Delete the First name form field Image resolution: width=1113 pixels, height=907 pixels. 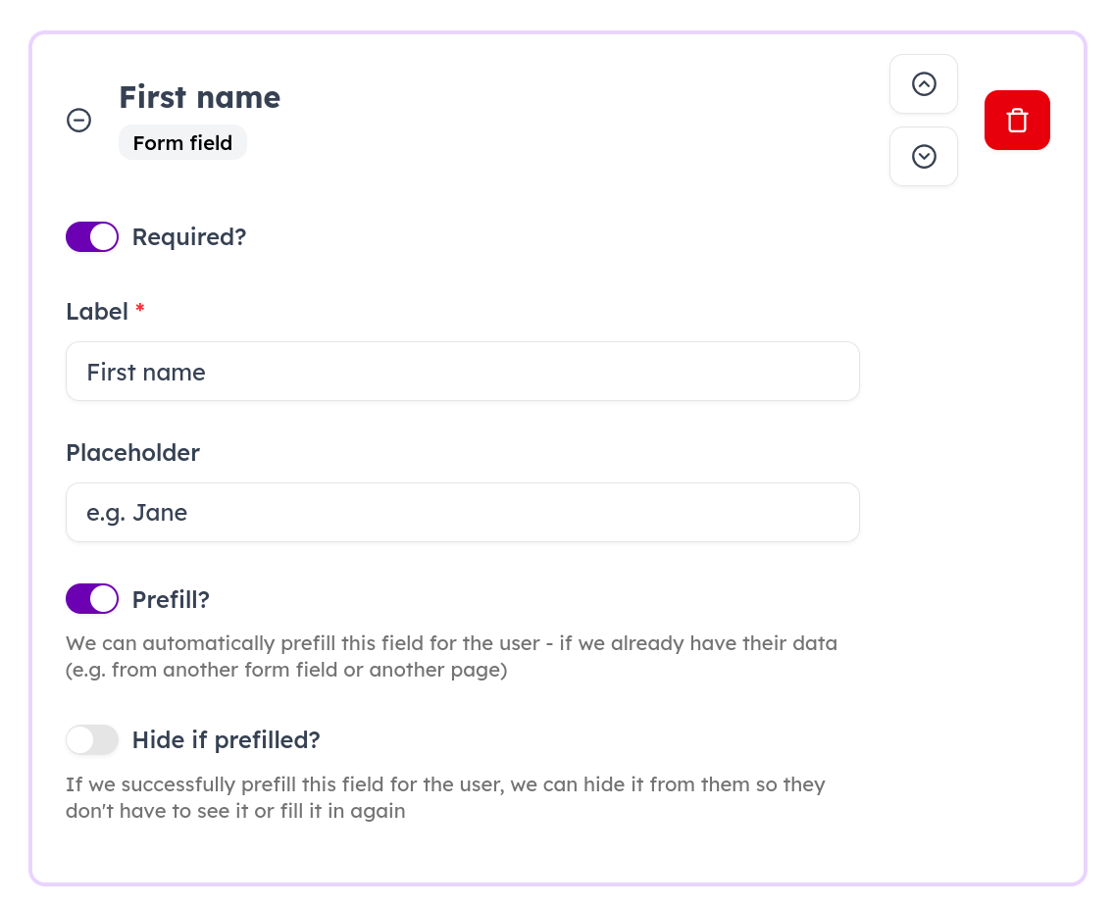tap(1017, 121)
